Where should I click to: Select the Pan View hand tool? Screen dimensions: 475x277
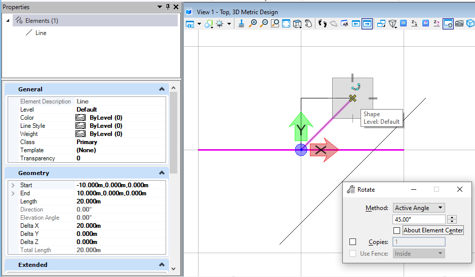click(x=308, y=24)
